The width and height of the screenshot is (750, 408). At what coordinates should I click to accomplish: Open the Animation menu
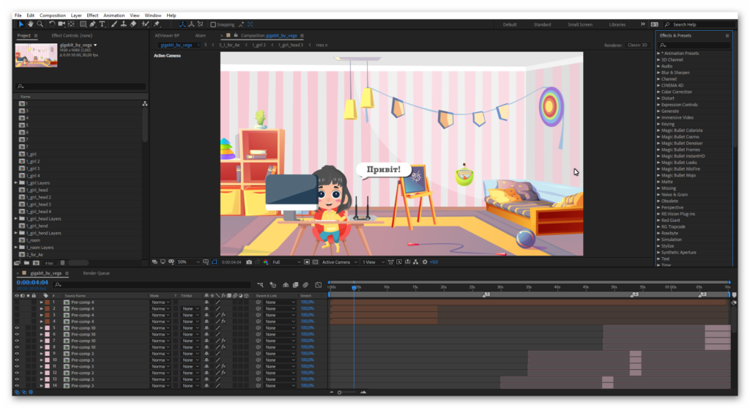114,15
